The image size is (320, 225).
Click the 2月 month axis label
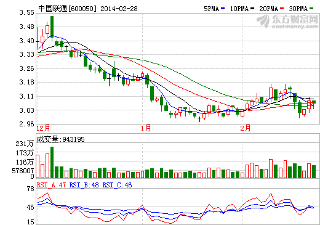246,128
